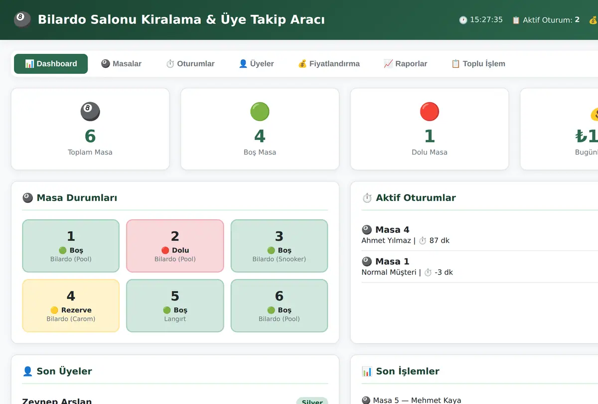Open the Boş Masa stat card
The height and width of the screenshot is (404, 598).
[x=260, y=129]
